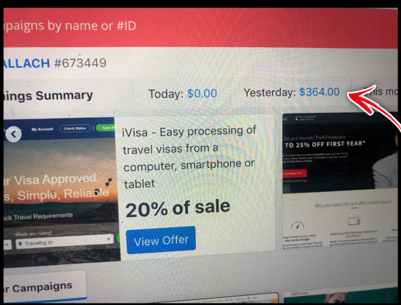This screenshot has height=305, width=401.
Task: Click the previous-slide chevron arrow on carousel
Action: [x=14, y=134]
